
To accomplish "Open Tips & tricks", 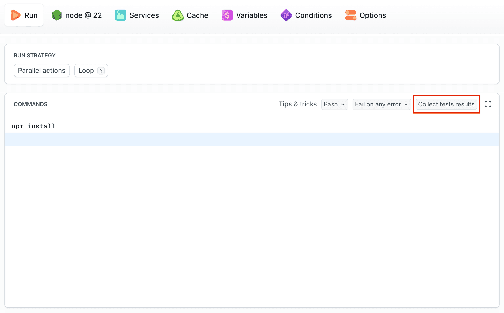I will click(298, 104).
